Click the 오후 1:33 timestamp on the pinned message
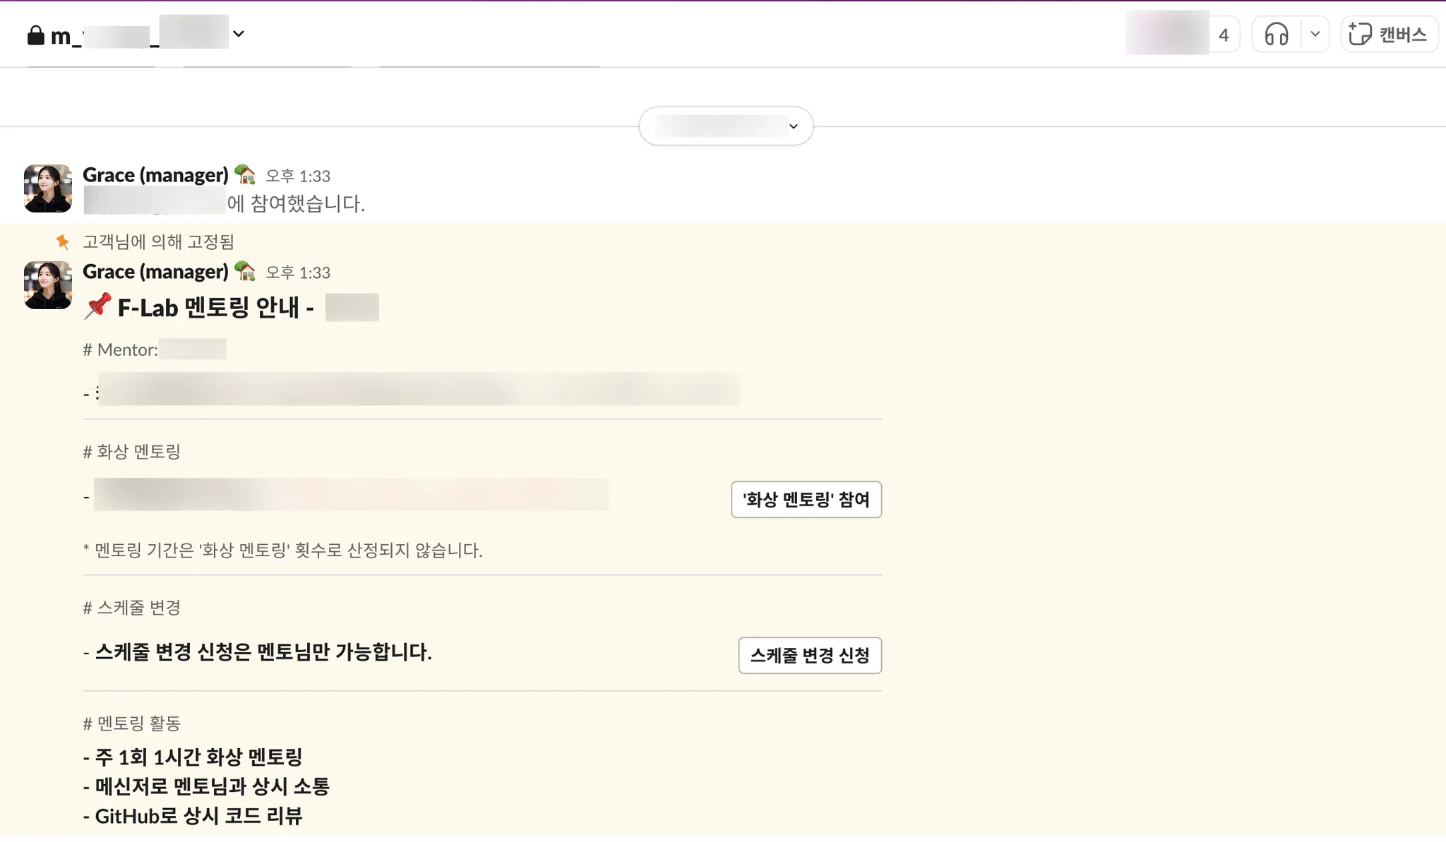 tap(298, 272)
